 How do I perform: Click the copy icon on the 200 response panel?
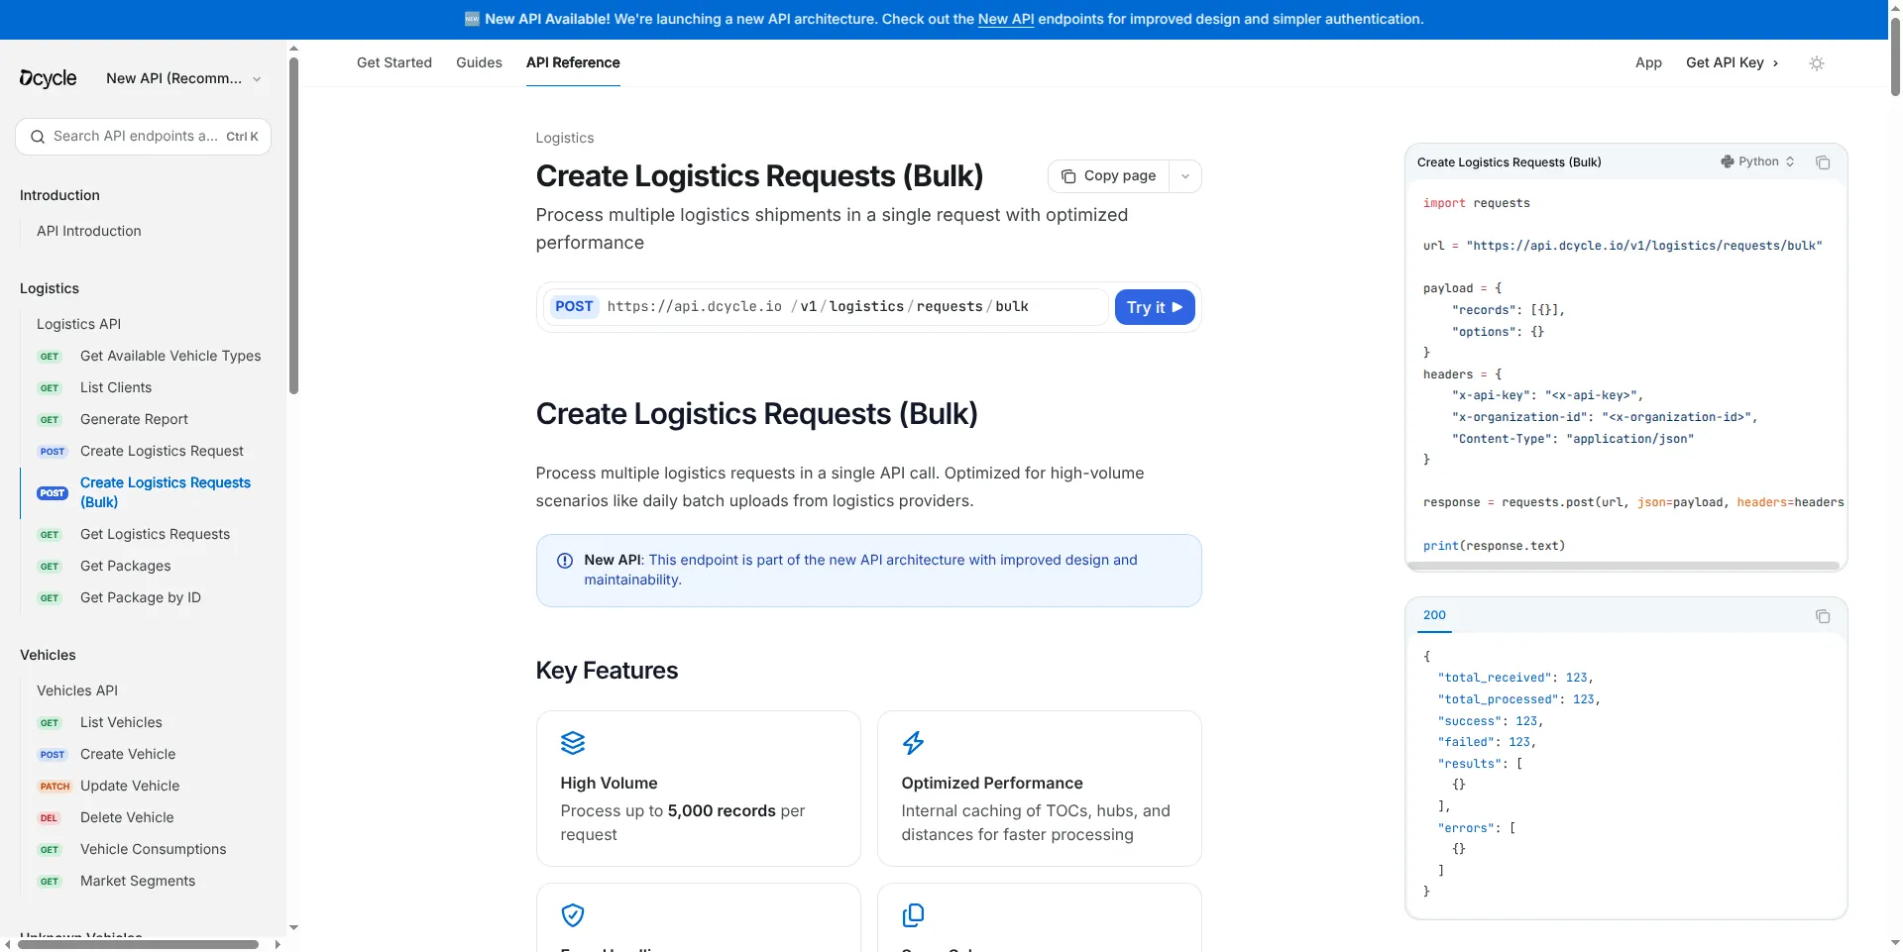coord(1824,615)
